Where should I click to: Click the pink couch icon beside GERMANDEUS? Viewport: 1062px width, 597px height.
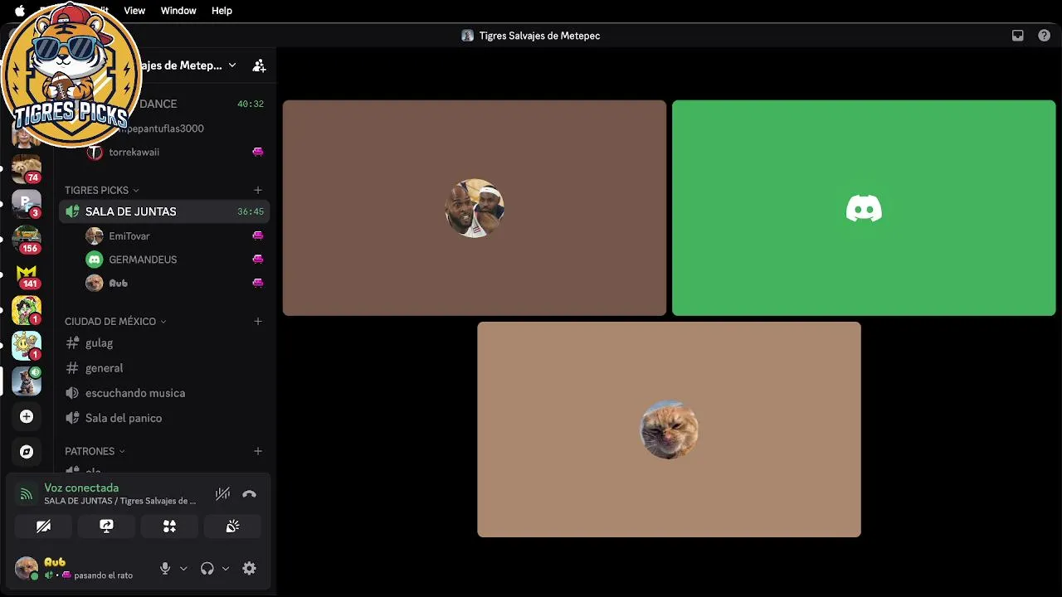(258, 259)
